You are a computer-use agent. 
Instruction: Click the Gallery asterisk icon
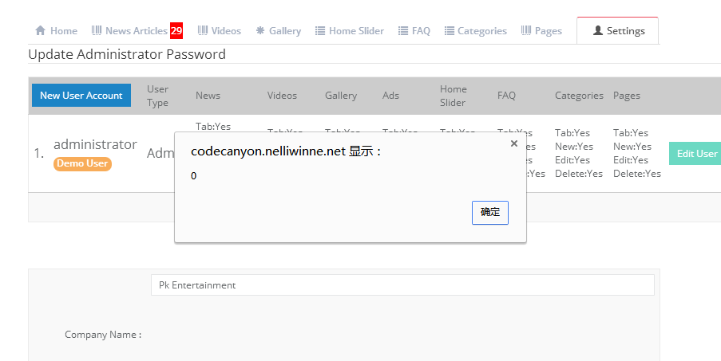(260, 31)
